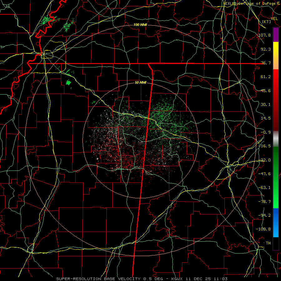The image size is (281, 281).
Task: Click the 0.5 DEG elevation text
Action: 153,279
